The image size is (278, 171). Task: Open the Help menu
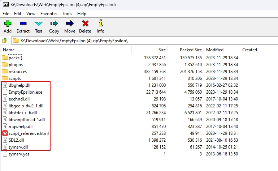click(82, 14)
